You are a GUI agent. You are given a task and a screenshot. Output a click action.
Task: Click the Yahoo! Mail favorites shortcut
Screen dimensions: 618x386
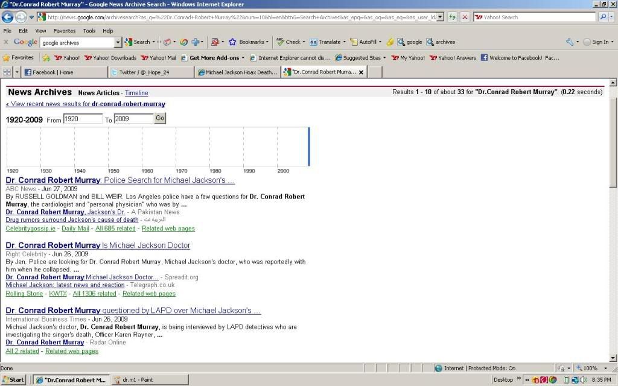point(159,58)
